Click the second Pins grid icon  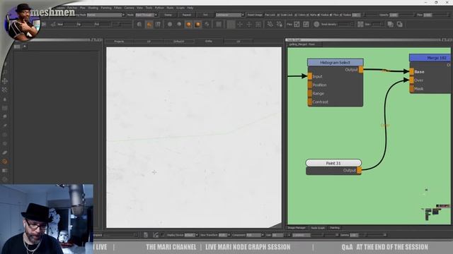coord(306,25)
